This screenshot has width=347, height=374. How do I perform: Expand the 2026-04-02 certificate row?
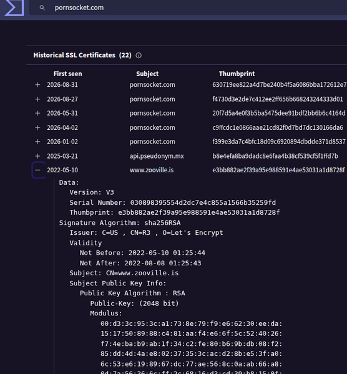tap(37, 127)
